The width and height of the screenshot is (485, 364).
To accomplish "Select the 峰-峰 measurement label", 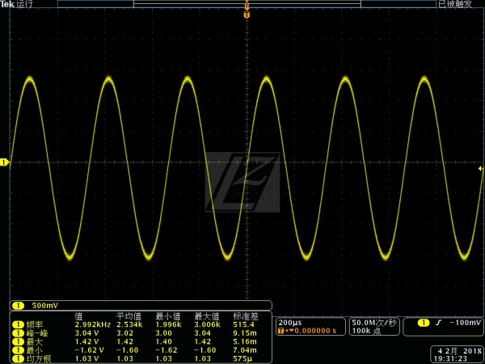I will point(37,333).
